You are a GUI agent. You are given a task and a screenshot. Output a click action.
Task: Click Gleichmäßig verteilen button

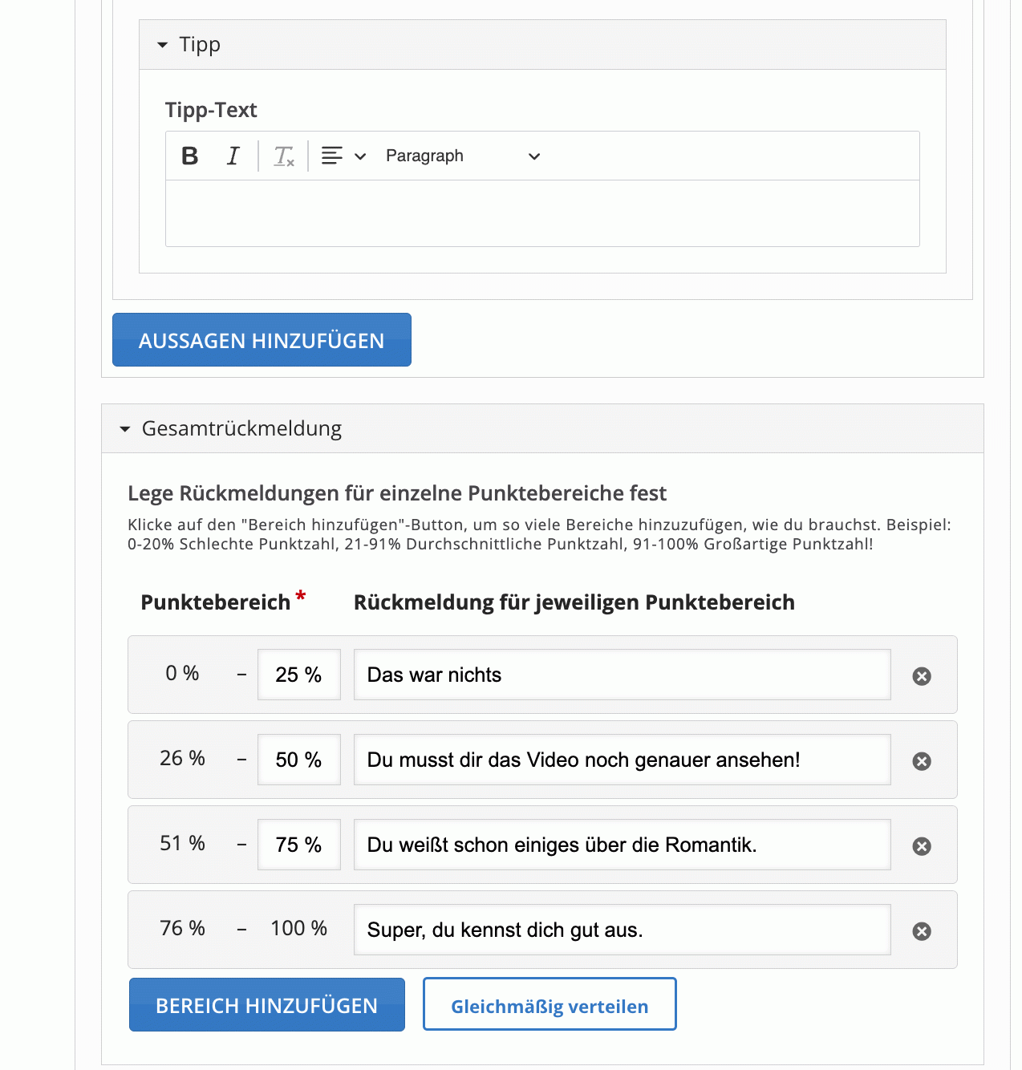[x=550, y=1005]
